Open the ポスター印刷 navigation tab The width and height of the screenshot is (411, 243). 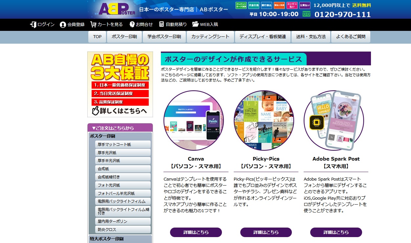[124, 37]
